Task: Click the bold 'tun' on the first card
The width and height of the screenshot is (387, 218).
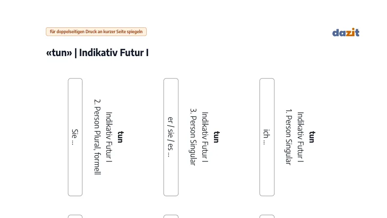Action: [120, 137]
